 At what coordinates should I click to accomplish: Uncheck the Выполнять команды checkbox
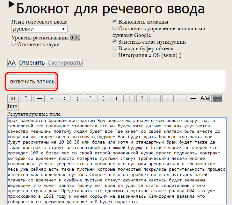[x=114, y=21]
